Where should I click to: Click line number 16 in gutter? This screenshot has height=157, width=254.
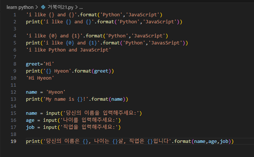13,120
